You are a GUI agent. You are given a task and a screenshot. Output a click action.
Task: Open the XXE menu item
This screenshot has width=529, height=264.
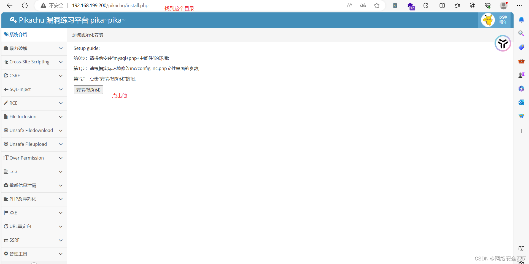[x=34, y=213]
